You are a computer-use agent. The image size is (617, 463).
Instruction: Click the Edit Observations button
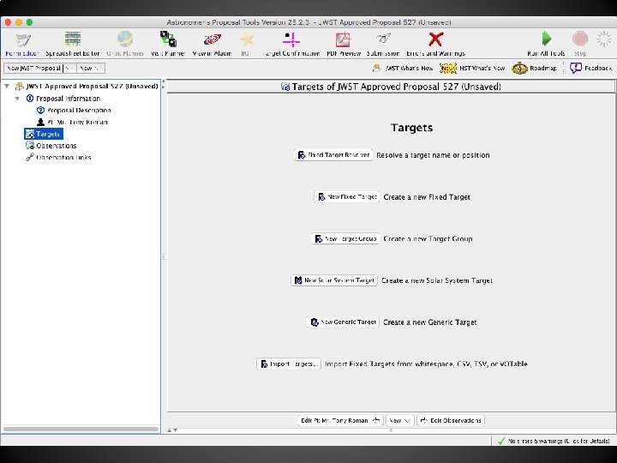(451, 420)
